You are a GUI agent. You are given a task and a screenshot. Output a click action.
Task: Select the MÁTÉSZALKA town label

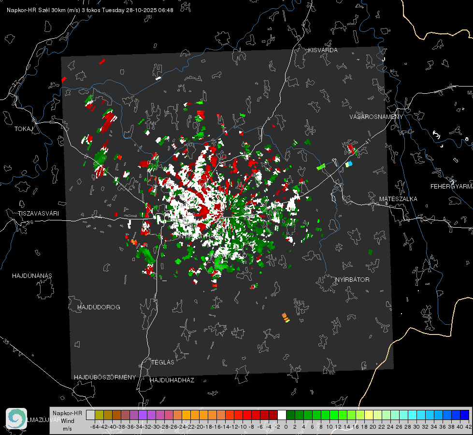[398, 199]
